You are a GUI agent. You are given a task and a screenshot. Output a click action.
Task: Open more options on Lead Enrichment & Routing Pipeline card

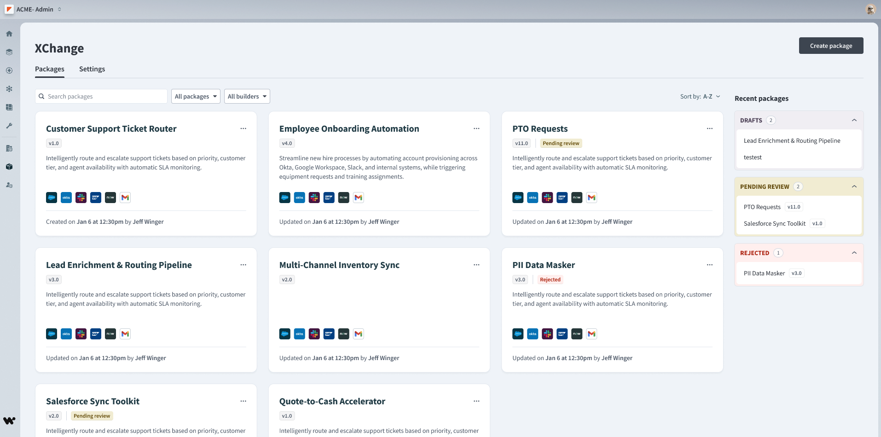[243, 265]
